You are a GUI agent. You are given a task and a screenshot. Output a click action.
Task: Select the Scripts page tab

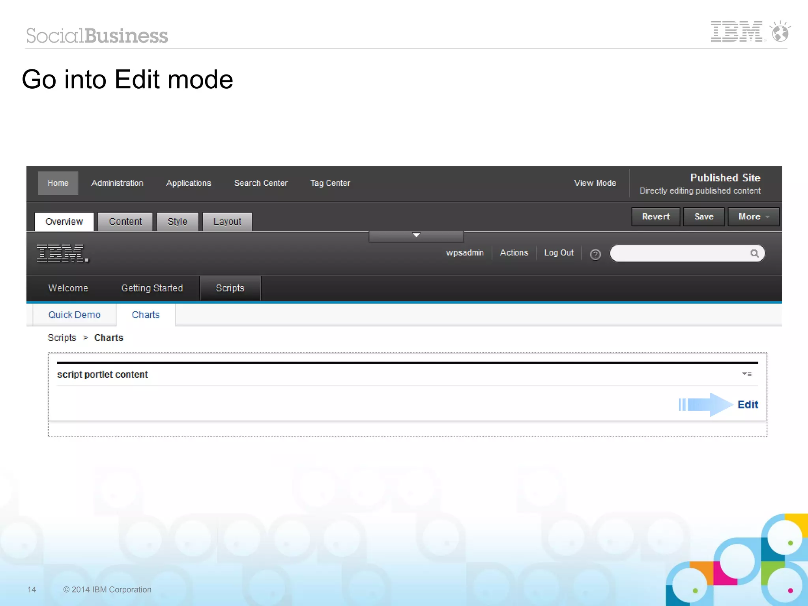tap(230, 288)
